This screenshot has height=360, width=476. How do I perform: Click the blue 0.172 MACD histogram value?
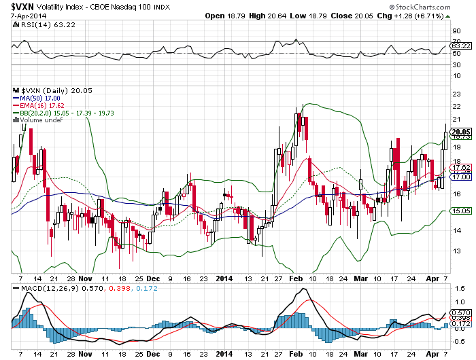tap(147, 288)
